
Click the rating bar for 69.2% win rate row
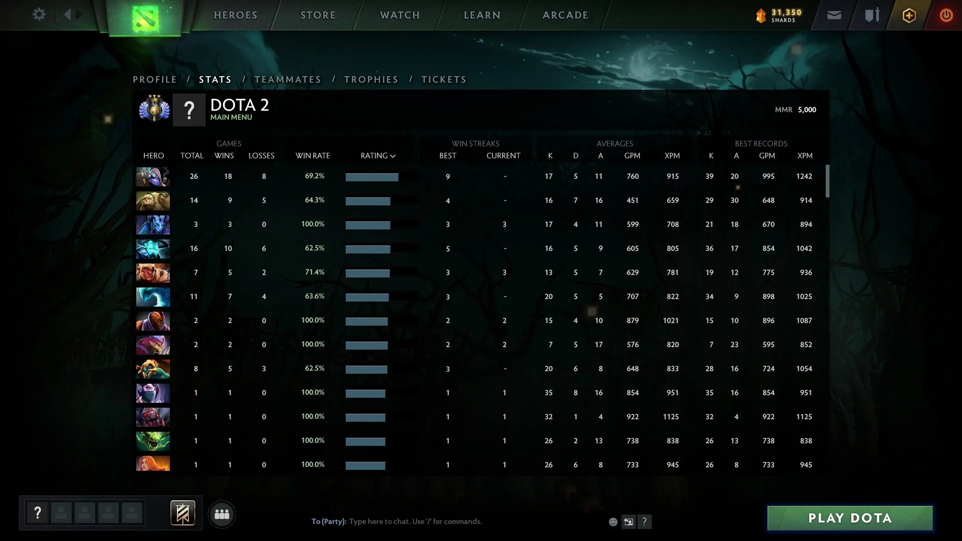click(372, 177)
